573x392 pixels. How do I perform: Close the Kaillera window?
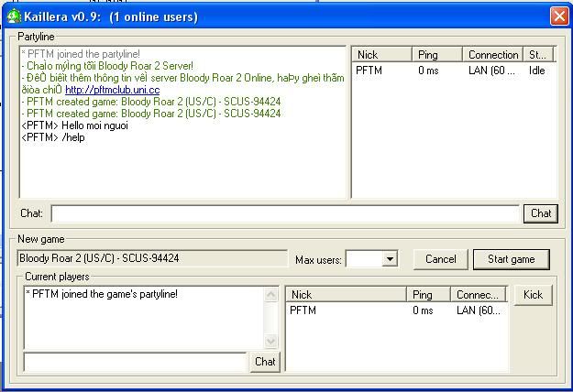[559, 16]
